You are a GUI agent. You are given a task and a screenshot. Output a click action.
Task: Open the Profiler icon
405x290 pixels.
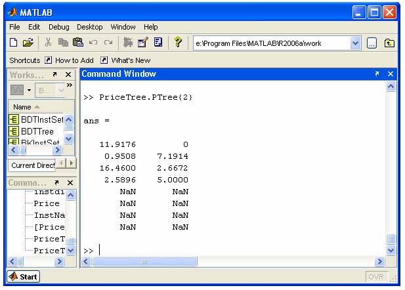tap(158, 43)
